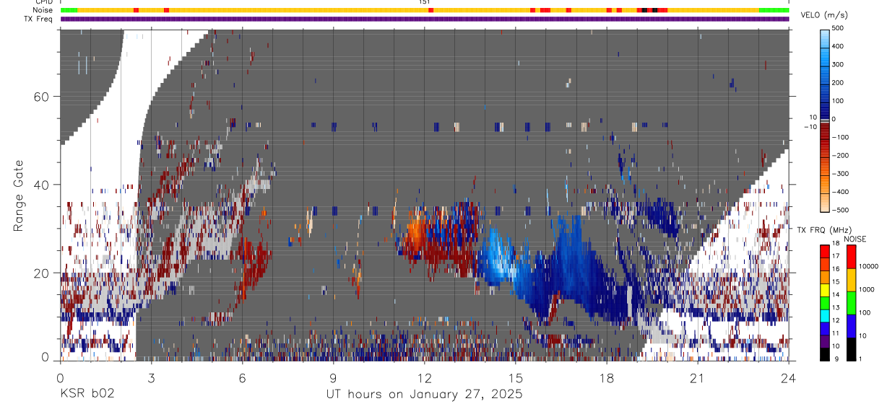Click the purple TX Freq strip above the plot
This screenshot has width=887, height=409.
tap(425, 19)
